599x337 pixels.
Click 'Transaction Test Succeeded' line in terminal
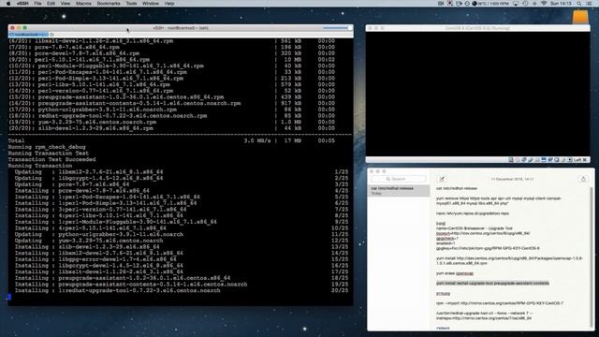52,159
